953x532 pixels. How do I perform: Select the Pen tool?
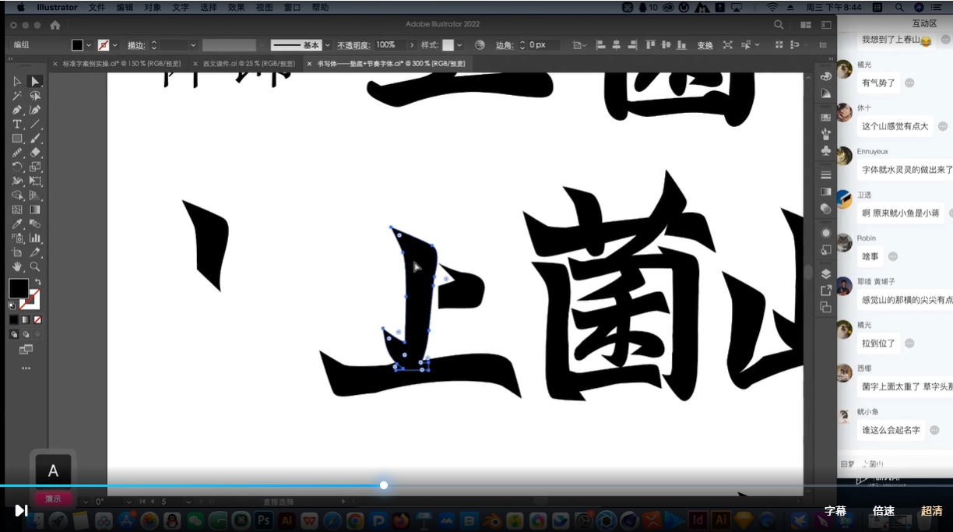[x=17, y=110]
